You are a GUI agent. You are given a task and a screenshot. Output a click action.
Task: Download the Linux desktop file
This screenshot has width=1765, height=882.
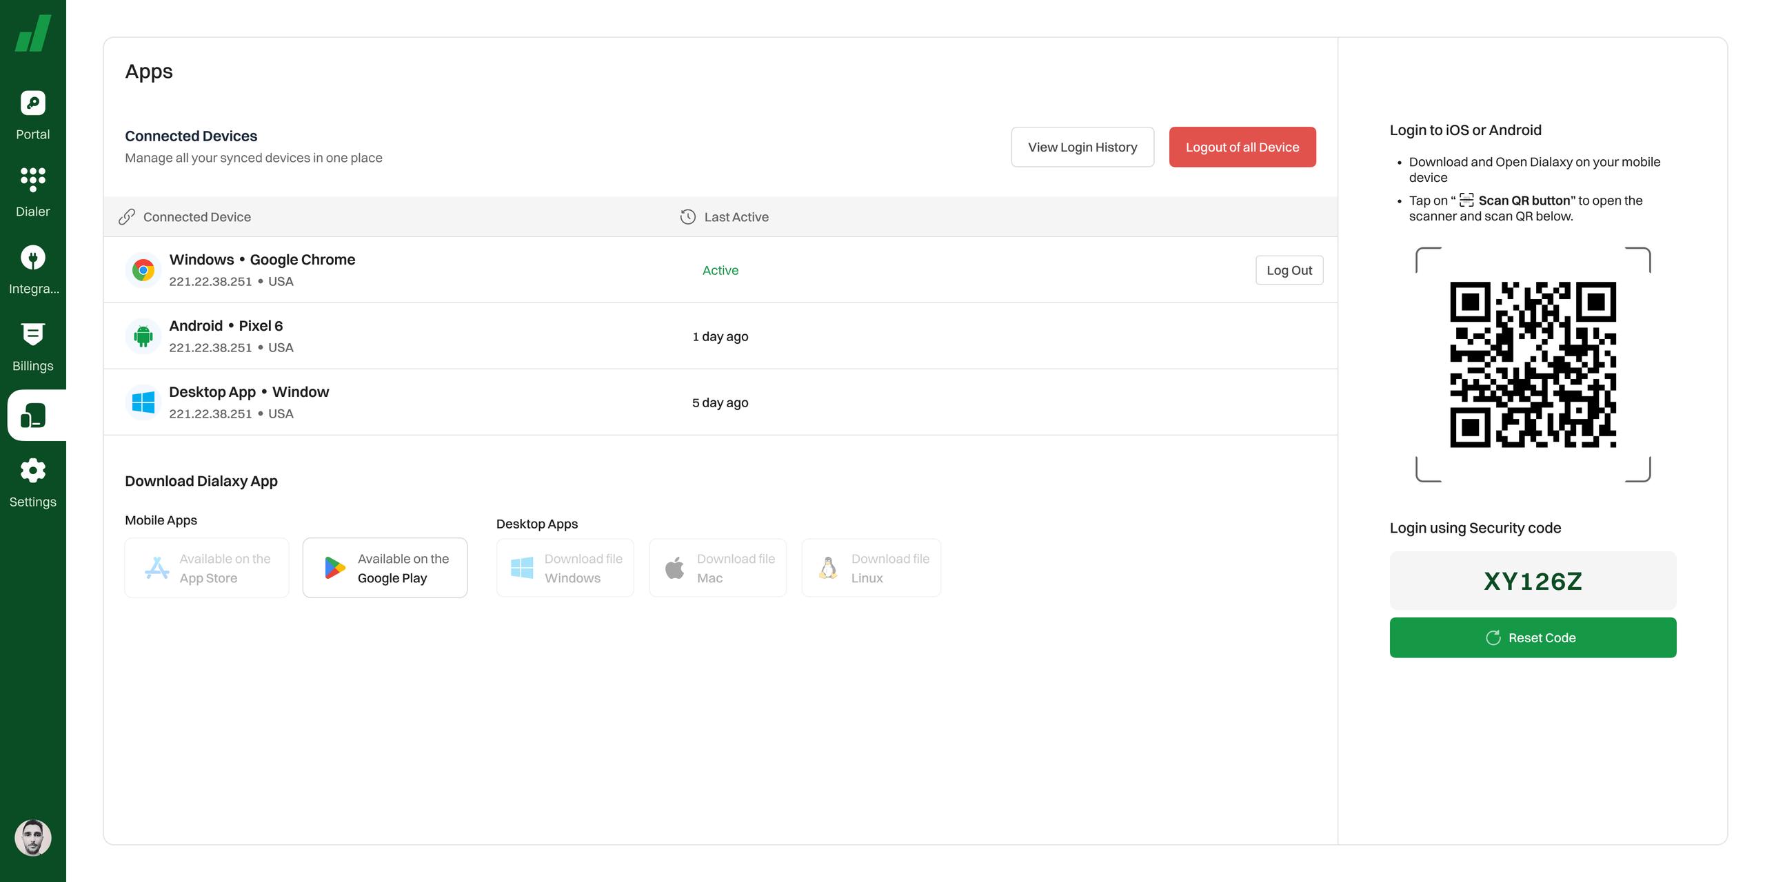(871, 568)
